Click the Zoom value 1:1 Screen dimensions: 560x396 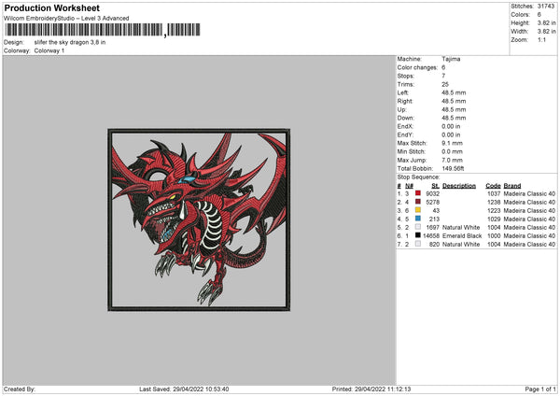541,39
